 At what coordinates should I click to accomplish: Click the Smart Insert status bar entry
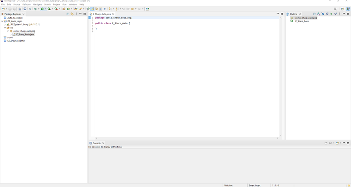(x=254, y=185)
